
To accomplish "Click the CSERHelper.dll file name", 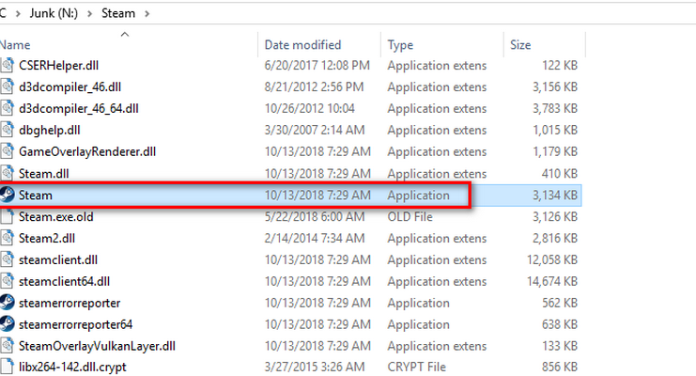I will click(x=58, y=66).
